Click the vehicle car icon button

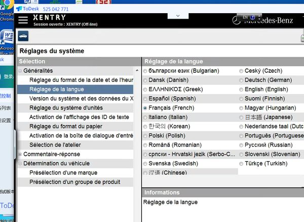(23, 36)
